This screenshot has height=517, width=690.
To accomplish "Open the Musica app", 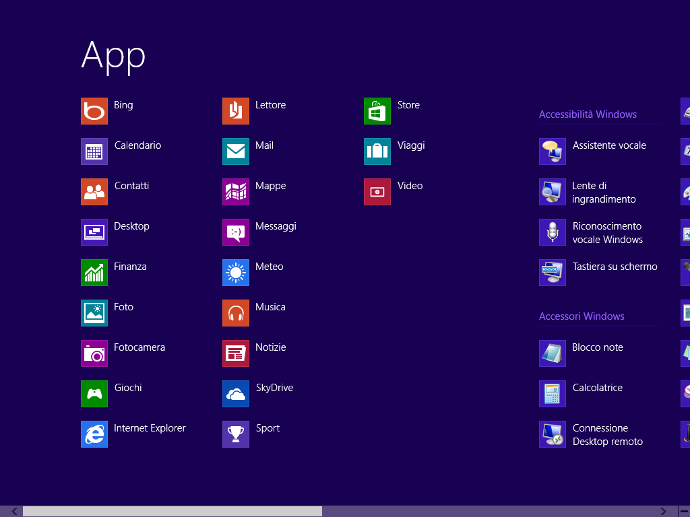I will tap(236, 313).
